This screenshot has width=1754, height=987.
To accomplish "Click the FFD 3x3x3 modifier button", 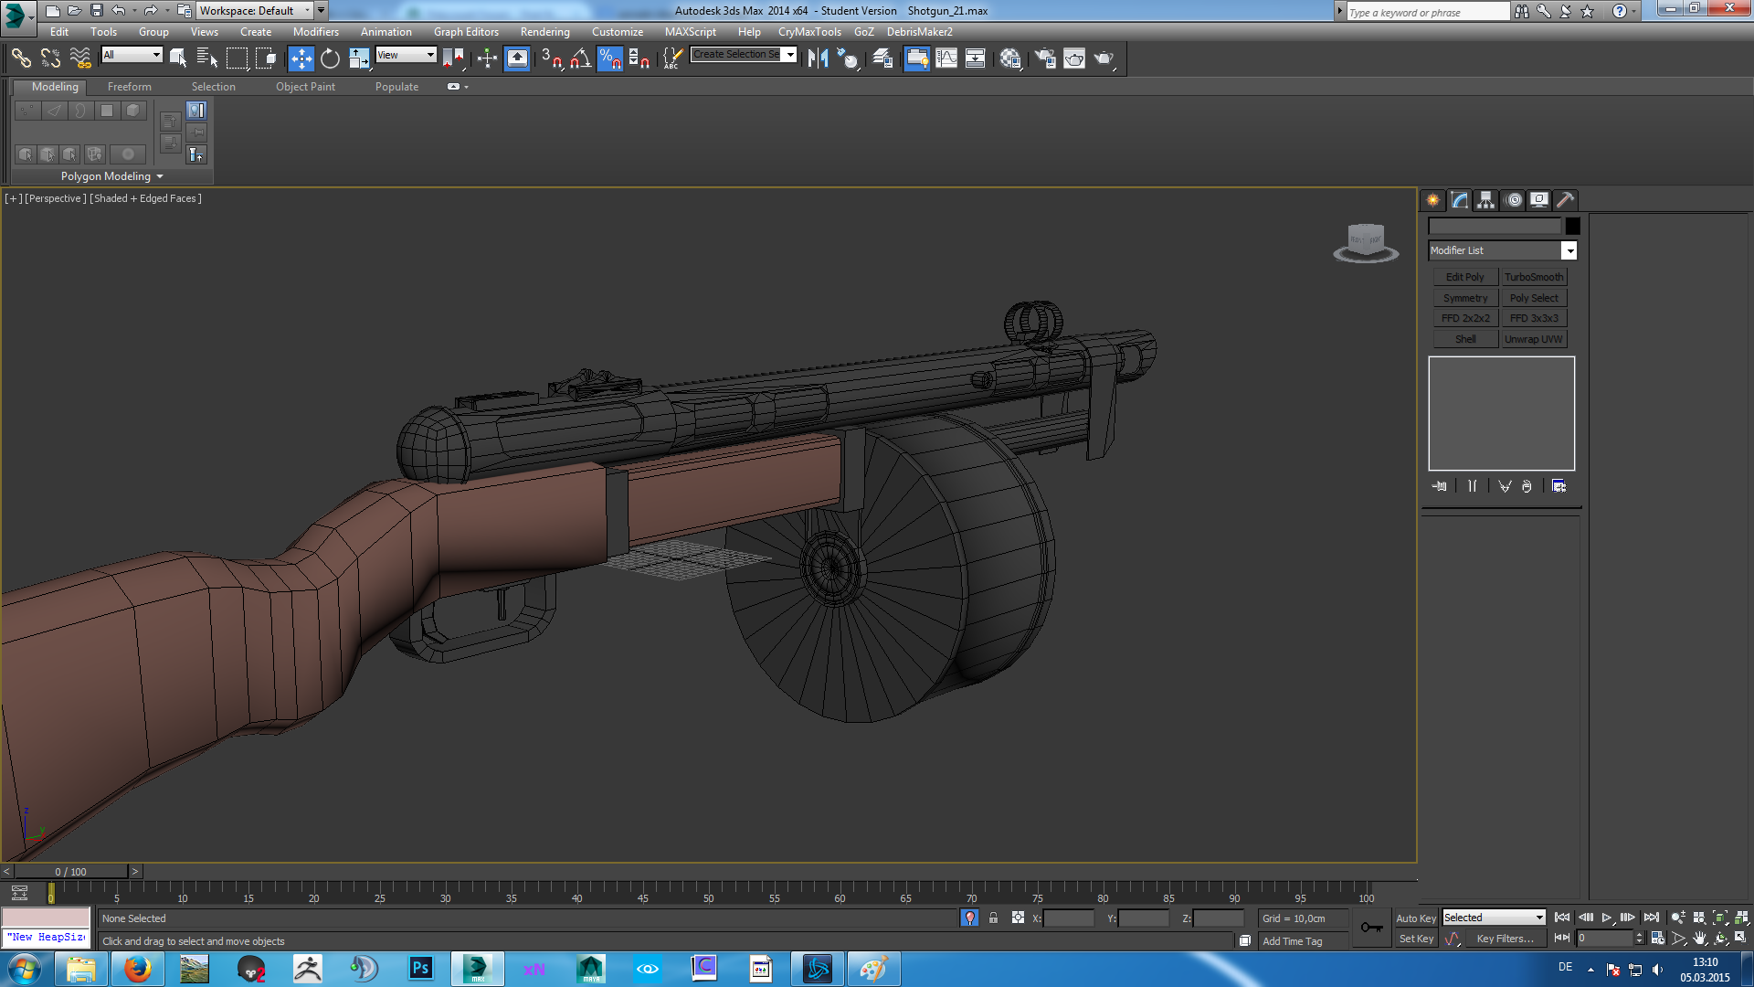I will (1534, 318).
